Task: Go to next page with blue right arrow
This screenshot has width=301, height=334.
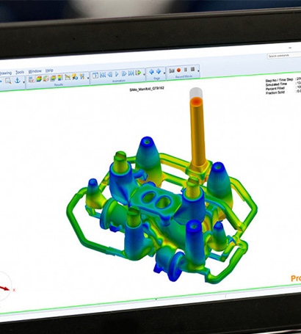Action: 159,71
